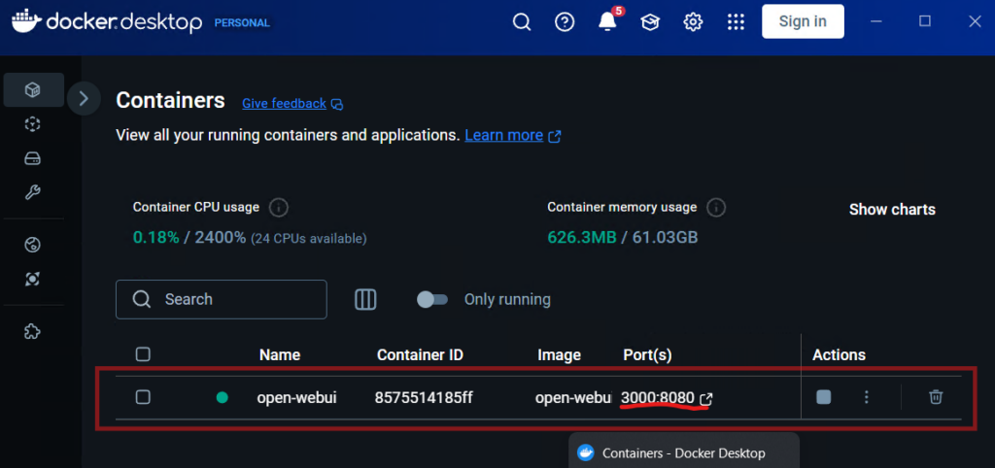Click the Give feedback link
Image resolution: width=995 pixels, height=468 pixels.
[x=285, y=103]
